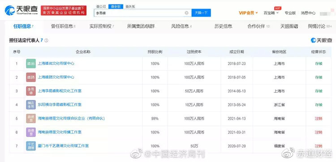The height and width of the screenshot is (162, 336).
Task: Click the 省份地区 column header
Action: tap(279, 52)
